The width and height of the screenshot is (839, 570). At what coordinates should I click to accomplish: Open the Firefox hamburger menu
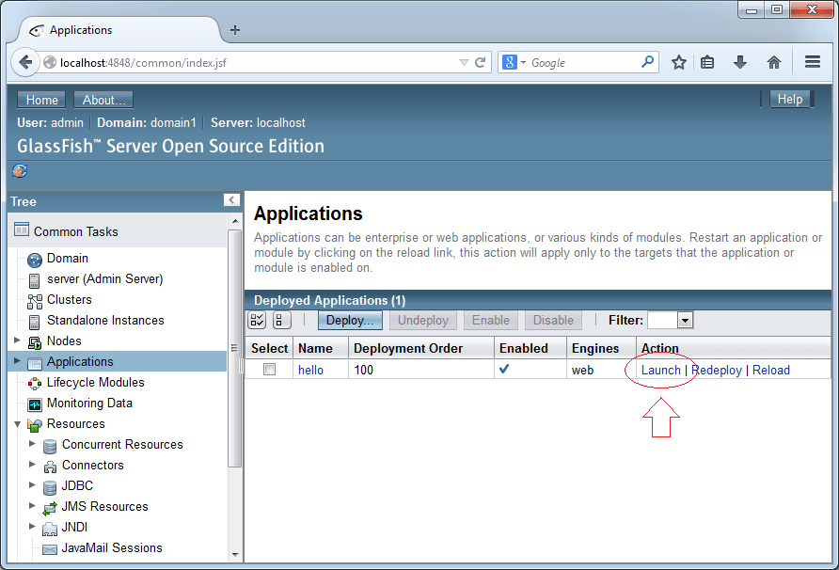(812, 61)
